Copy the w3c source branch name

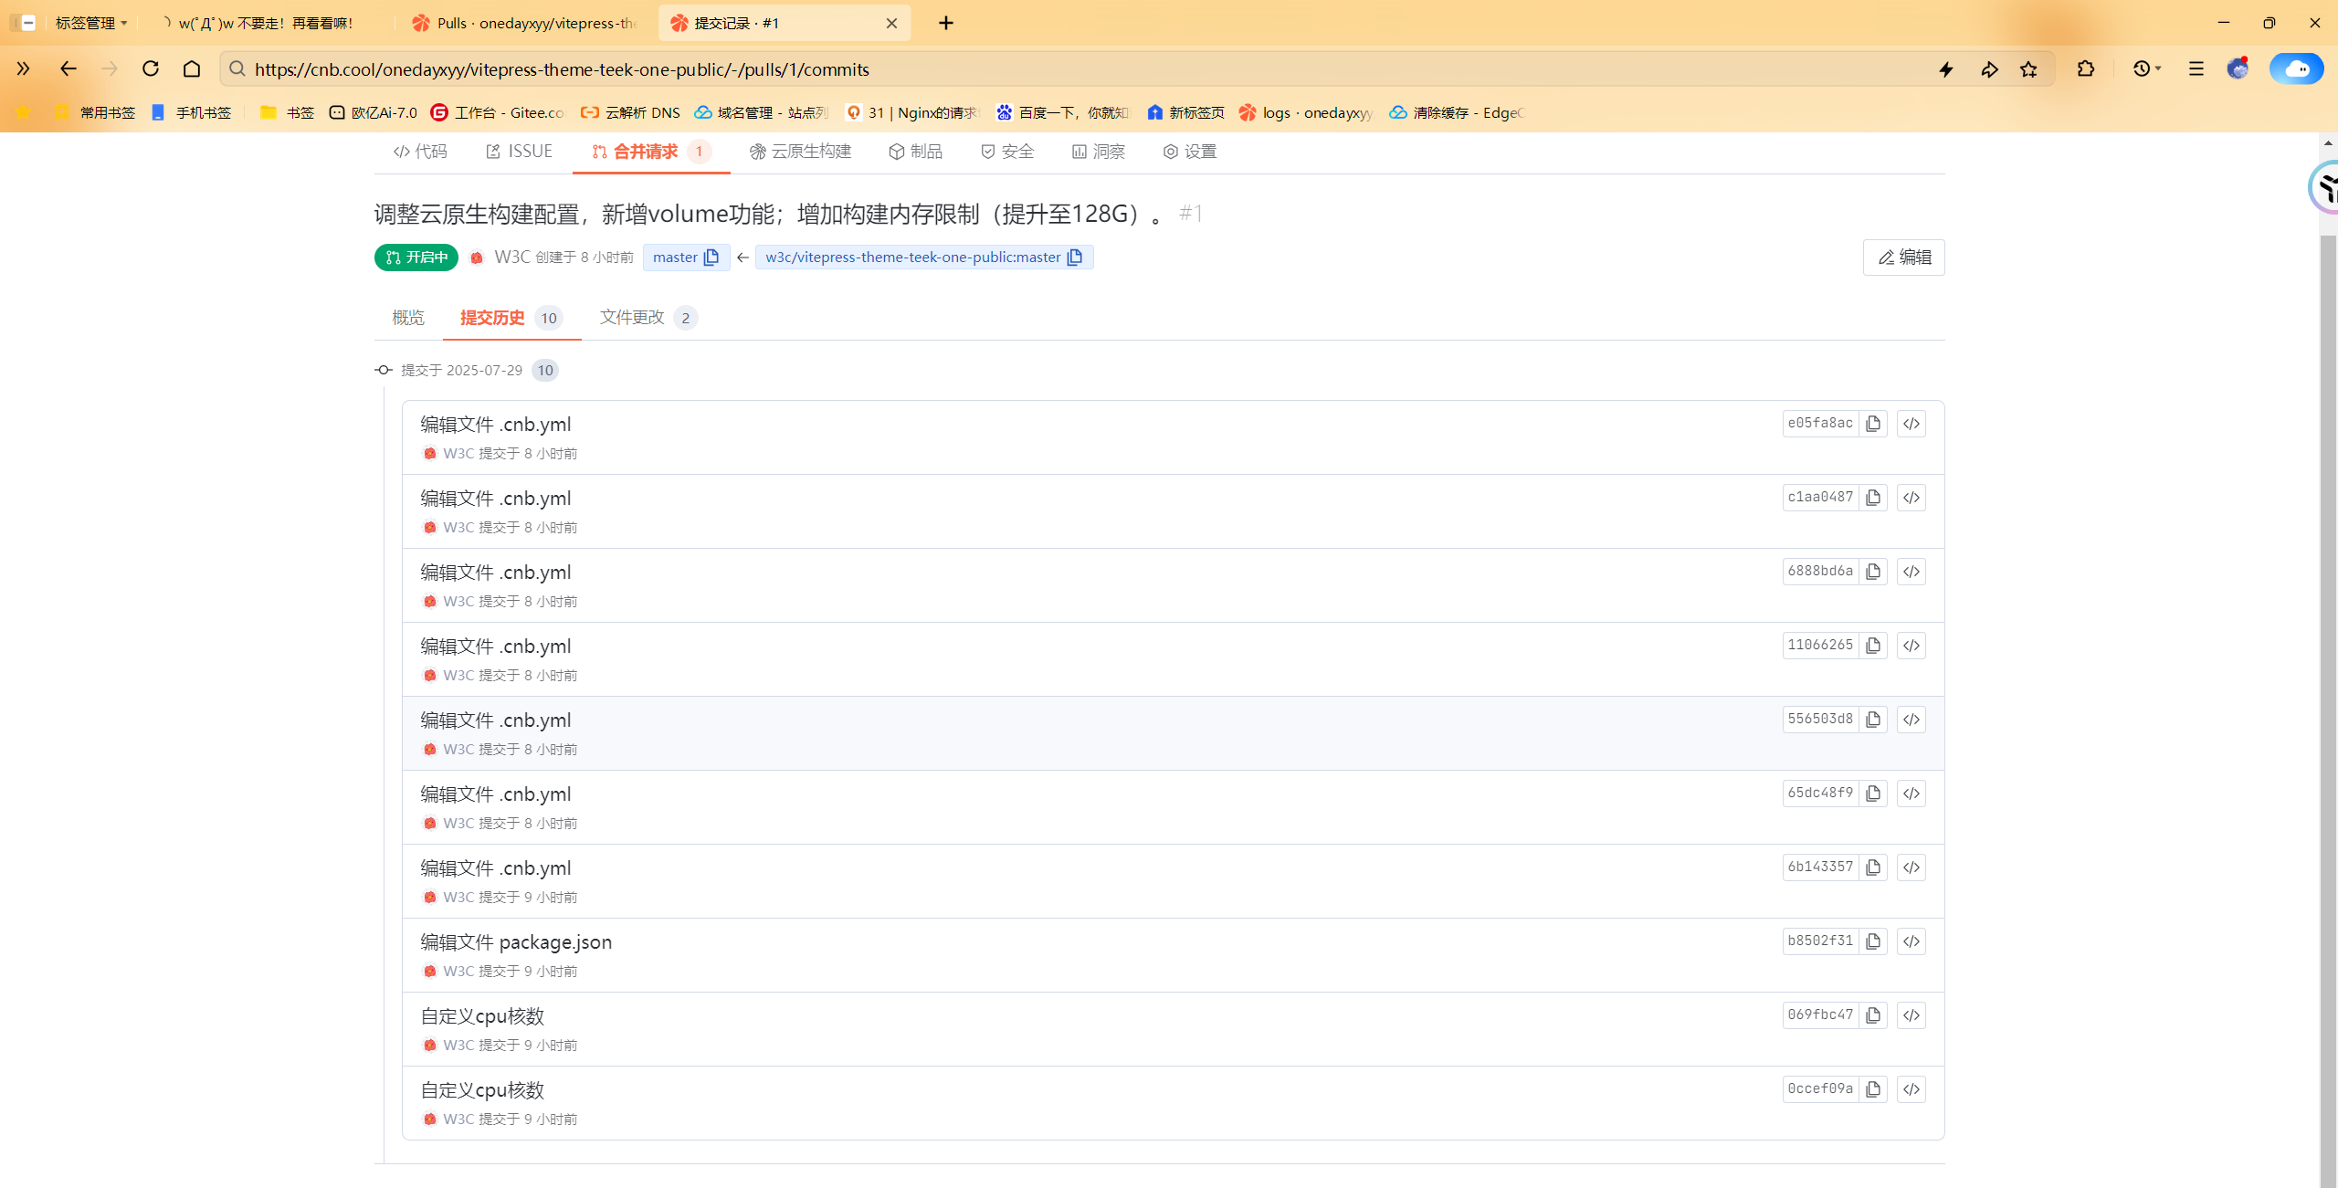(x=1075, y=258)
